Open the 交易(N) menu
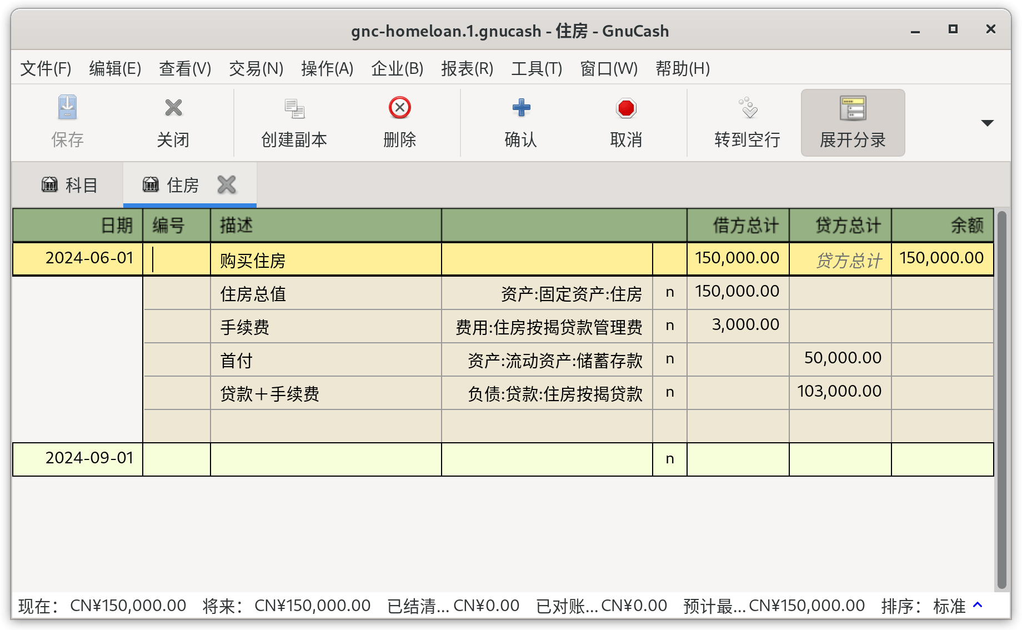1022x630 pixels. (256, 68)
